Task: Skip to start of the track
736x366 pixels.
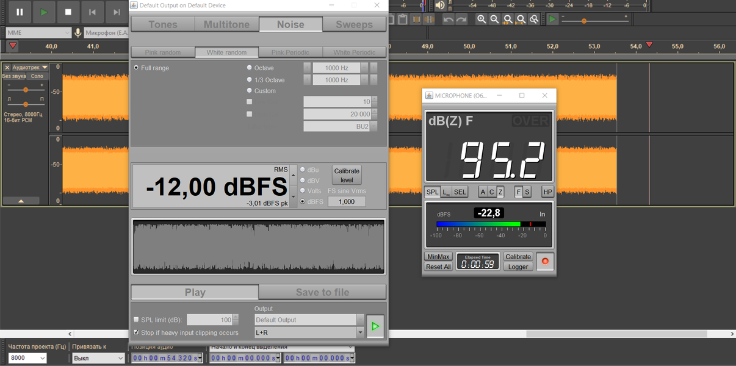Action: click(x=92, y=12)
